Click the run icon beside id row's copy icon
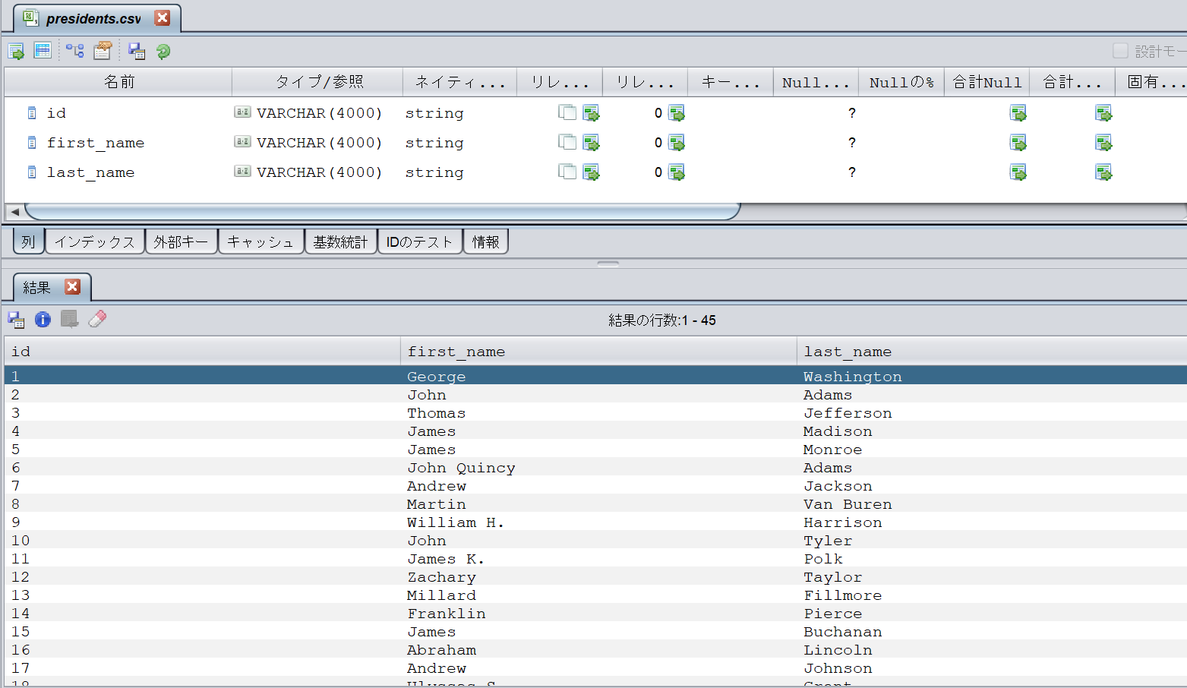The image size is (1187, 688). (592, 112)
